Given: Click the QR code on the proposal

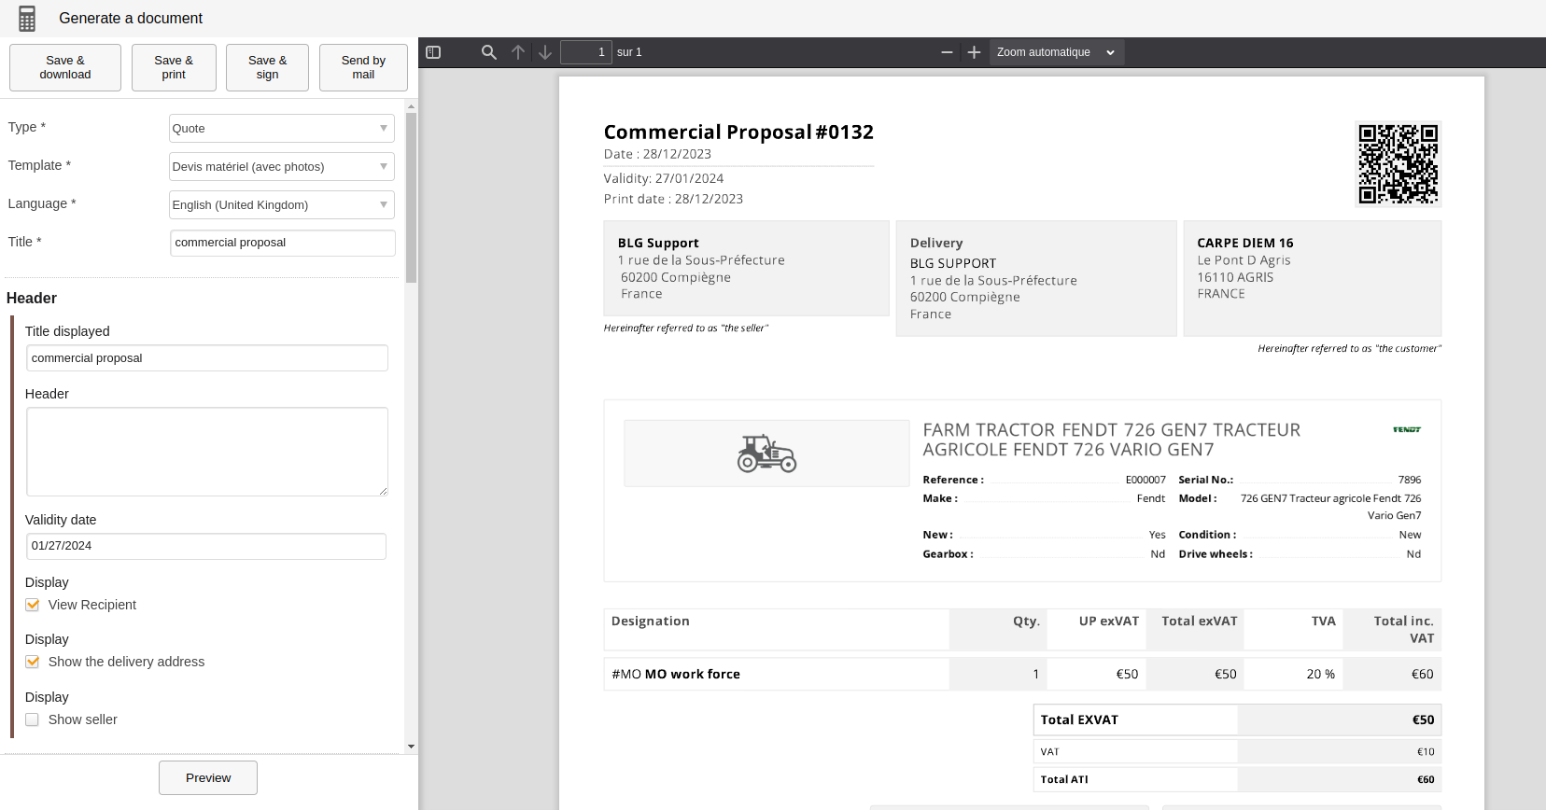Looking at the screenshot, I should pos(1398,164).
